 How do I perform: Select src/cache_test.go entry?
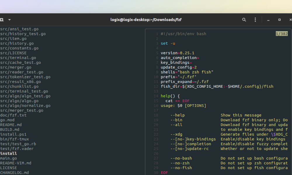(20, 63)
